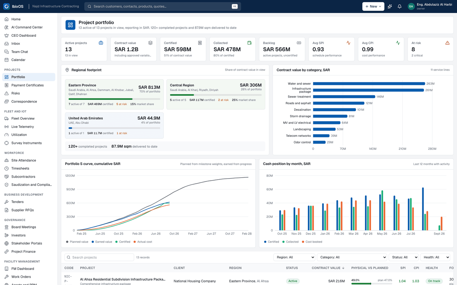
Task: Open Project Finance menu item
Action: (29, 252)
